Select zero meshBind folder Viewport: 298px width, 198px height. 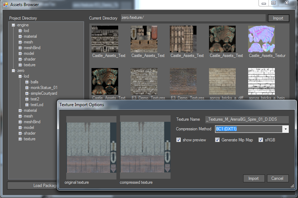pyautogui.click(x=32, y=122)
